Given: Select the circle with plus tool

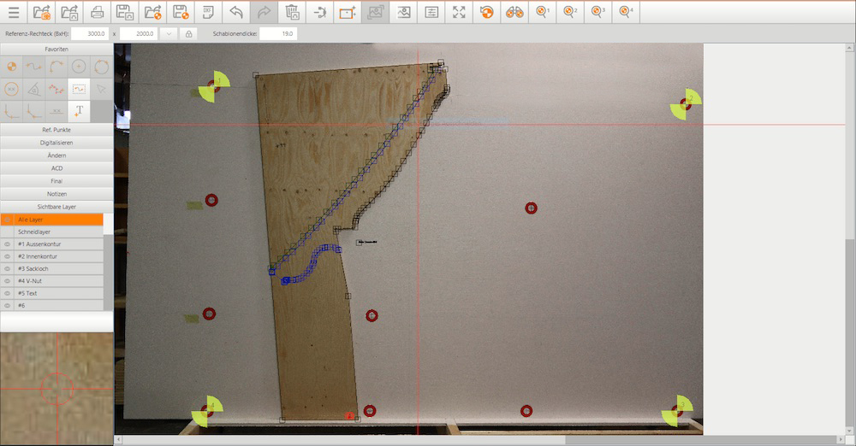Looking at the screenshot, I should tap(79, 67).
